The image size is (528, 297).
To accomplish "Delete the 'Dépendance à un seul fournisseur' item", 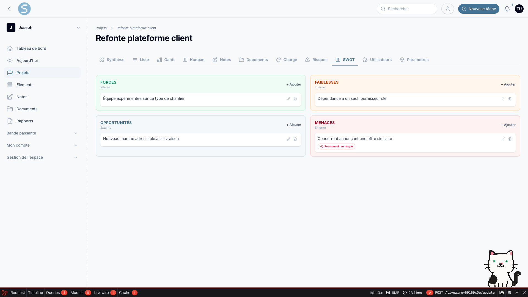I will 510,99.
